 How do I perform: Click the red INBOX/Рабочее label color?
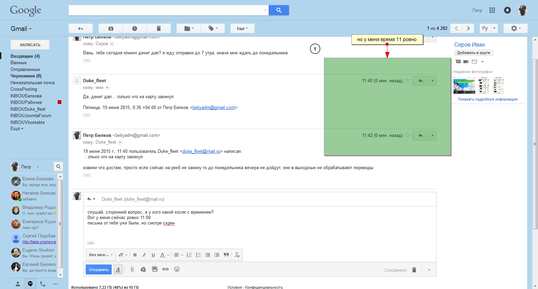(60, 102)
